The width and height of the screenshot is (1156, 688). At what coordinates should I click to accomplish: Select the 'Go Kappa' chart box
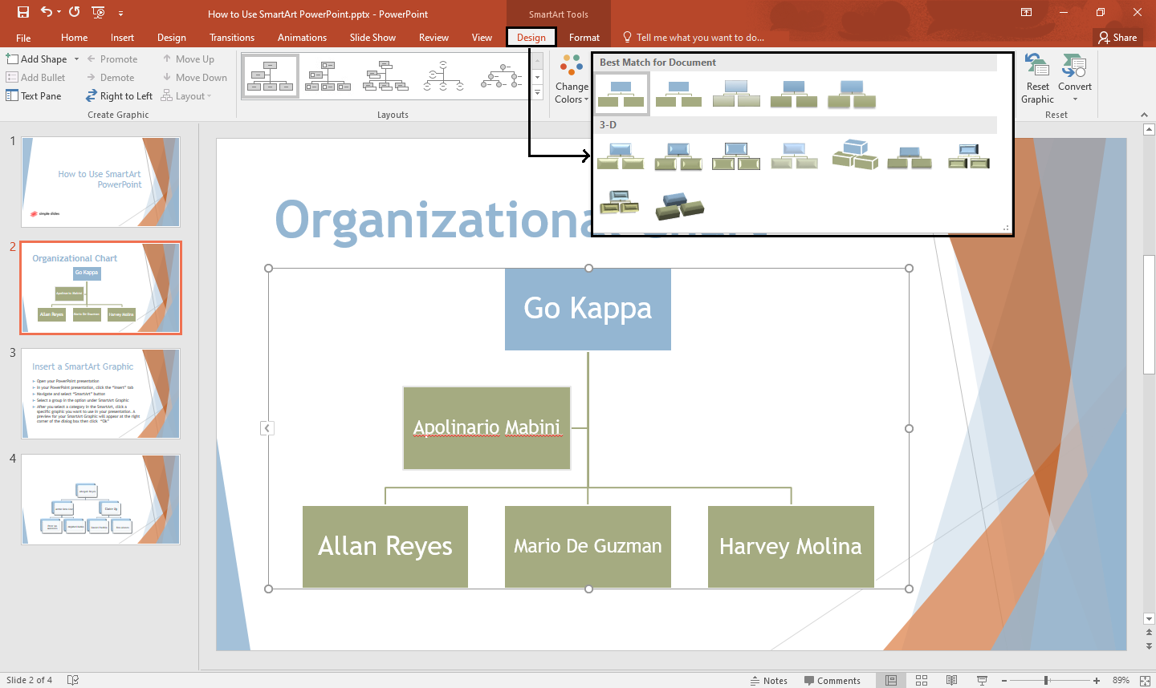[588, 310]
